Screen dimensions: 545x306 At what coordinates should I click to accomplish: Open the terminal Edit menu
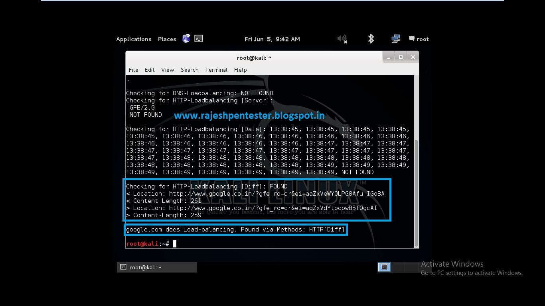tap(150, 70)
